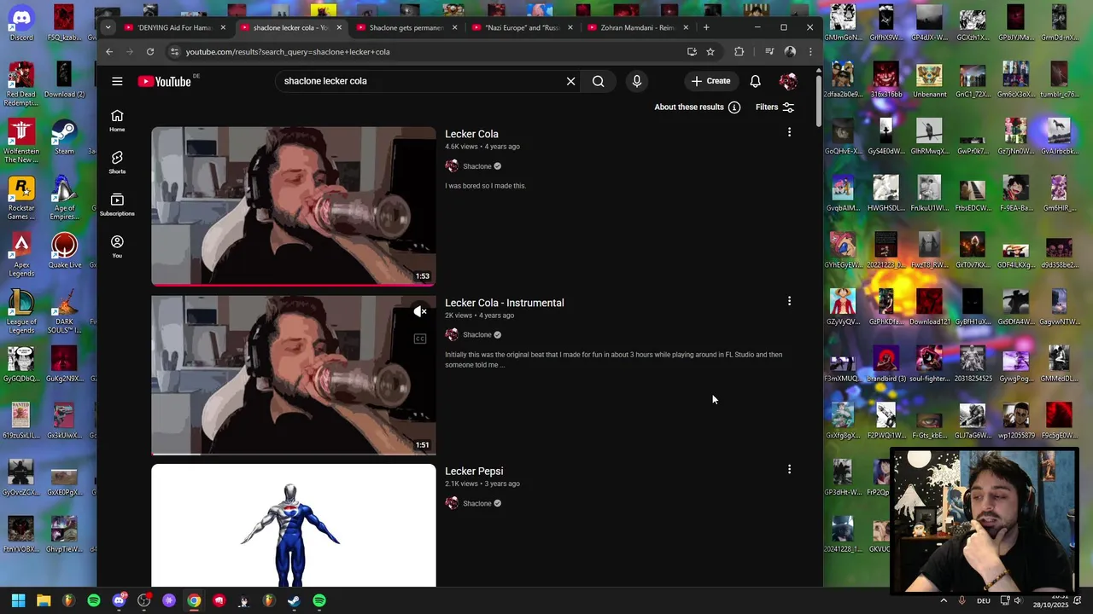Switch to the 'DENYING Aid For Hamas' tab
The width and height of the screenshot is (1093, 614).
tap(173, 27)
